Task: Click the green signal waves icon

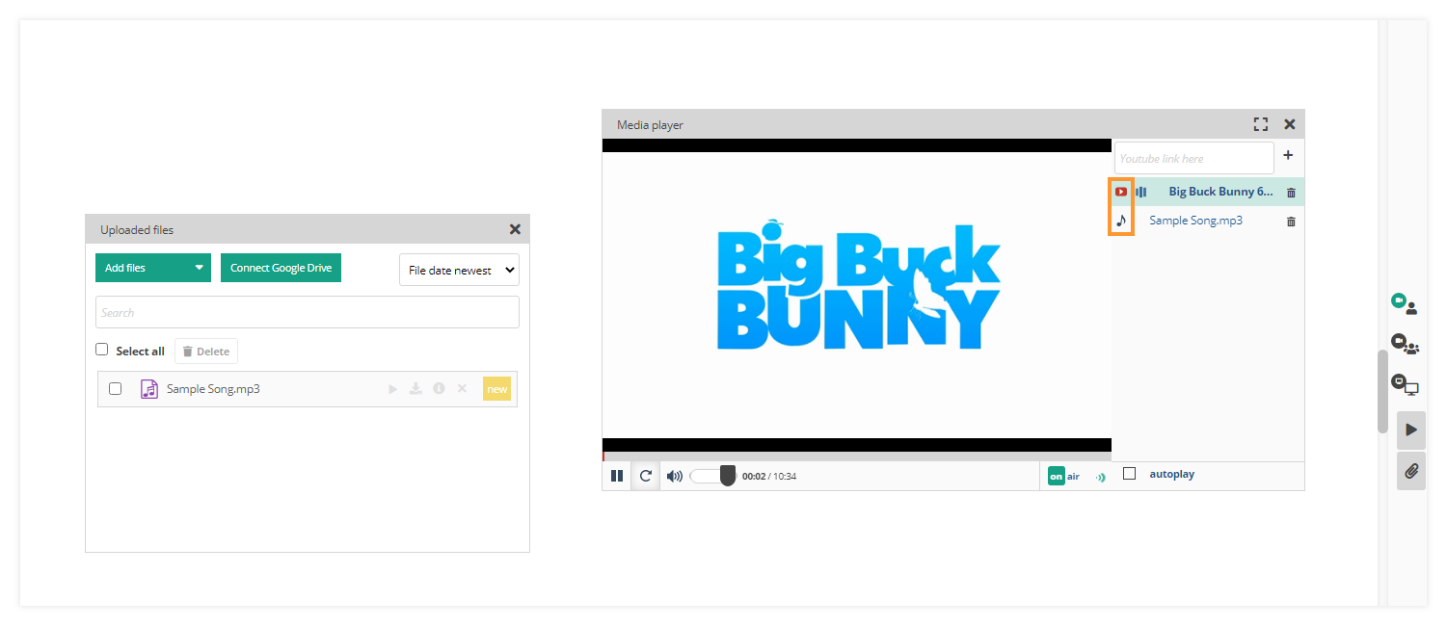Action: click(1101, 477)
